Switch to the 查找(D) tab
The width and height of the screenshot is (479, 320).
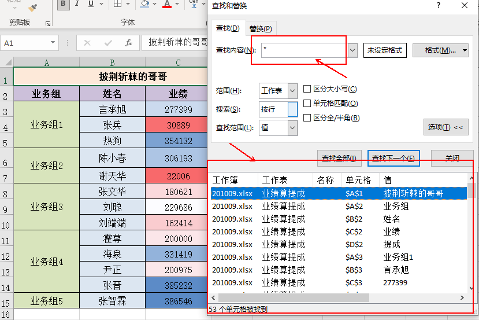tap(228, 28)
